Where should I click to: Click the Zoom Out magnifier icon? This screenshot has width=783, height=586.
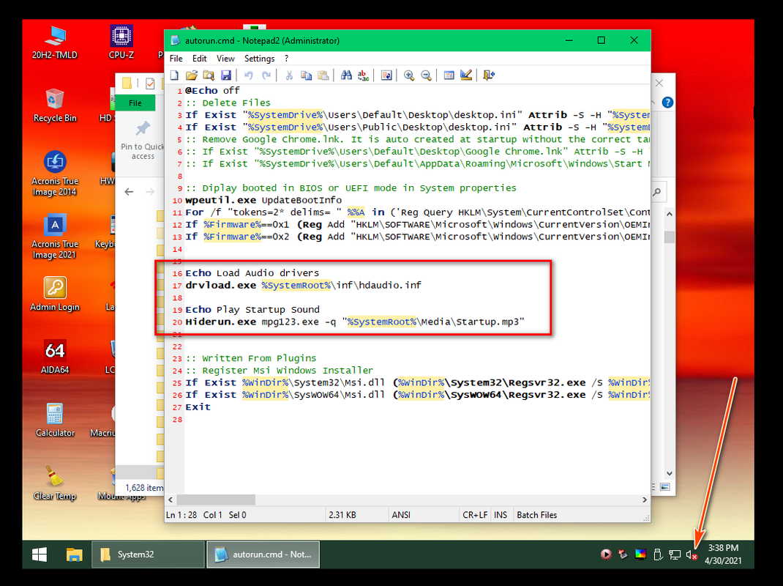[426, 75]
